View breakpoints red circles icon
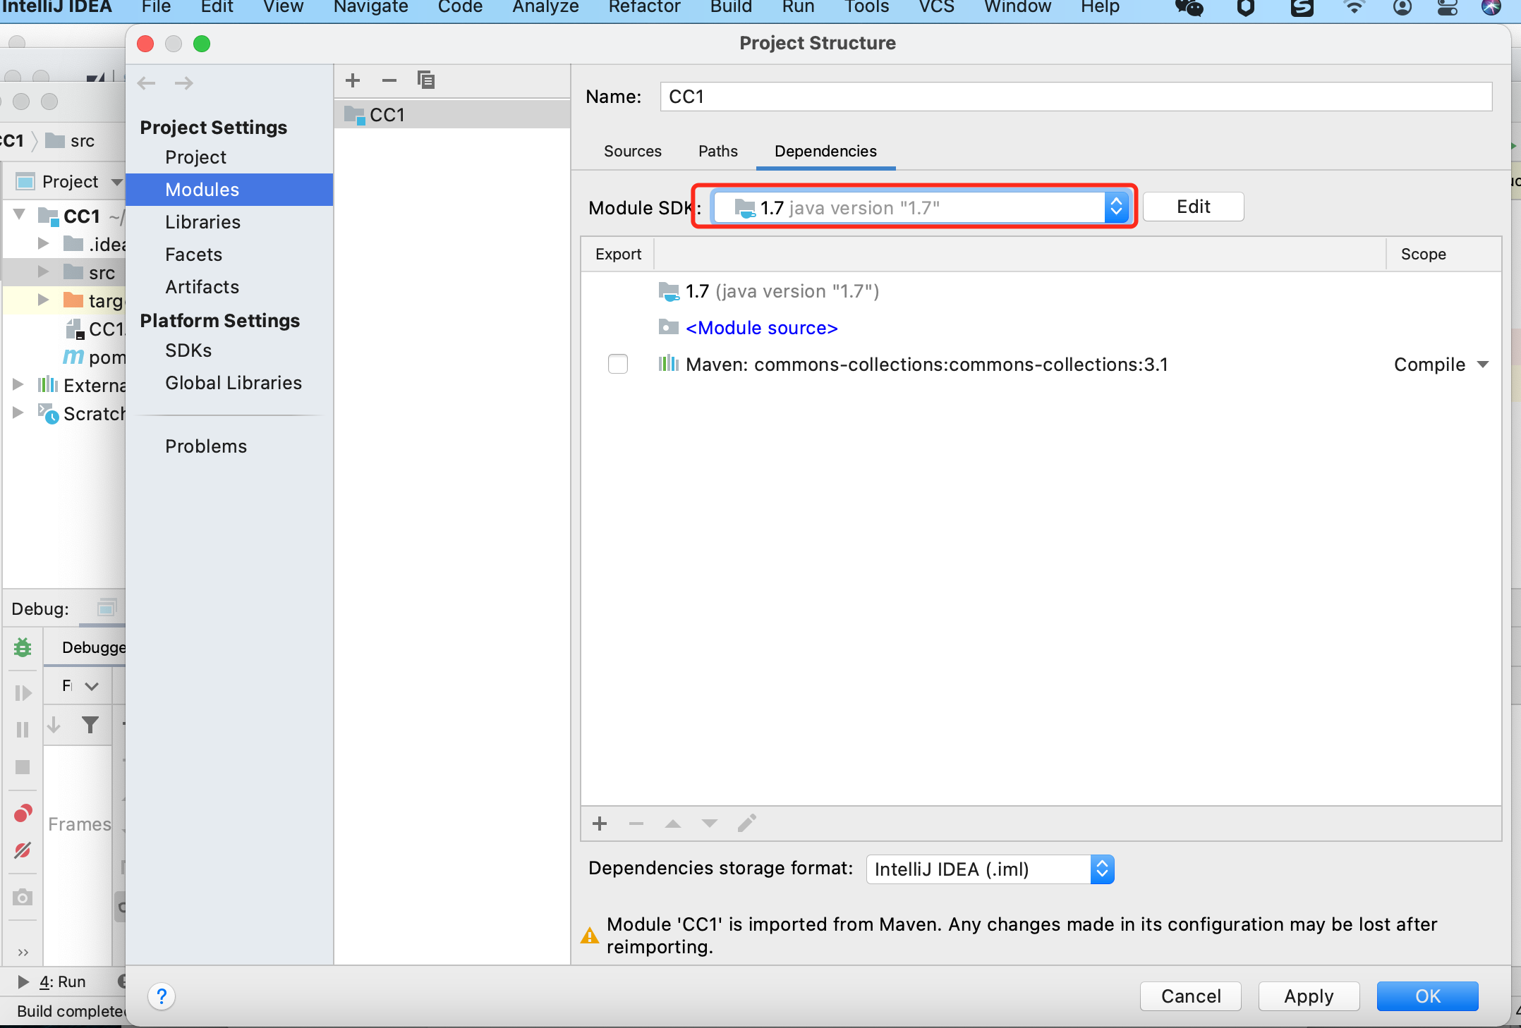Viewport: 1521px width, 1028px height. 23,814
